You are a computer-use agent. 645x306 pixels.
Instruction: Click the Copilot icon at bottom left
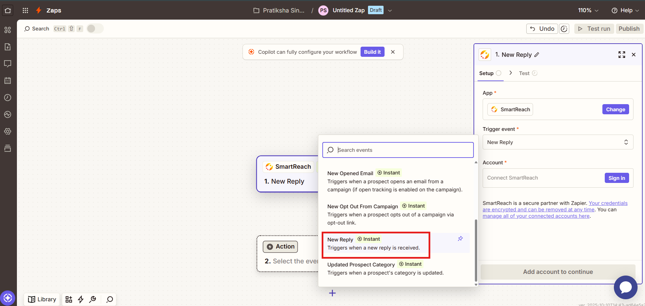(8, 298)
